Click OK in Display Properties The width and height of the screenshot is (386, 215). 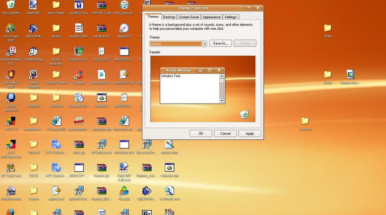pos(201,133)
